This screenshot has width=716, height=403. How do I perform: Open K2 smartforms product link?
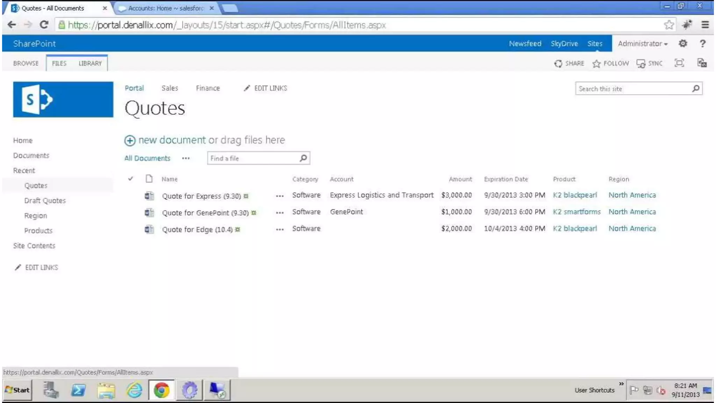click(576, 212)
